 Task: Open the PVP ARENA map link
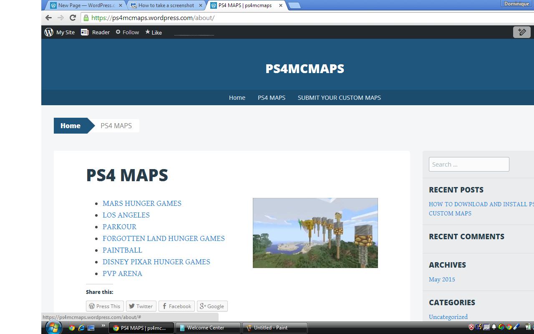(122, 273)
